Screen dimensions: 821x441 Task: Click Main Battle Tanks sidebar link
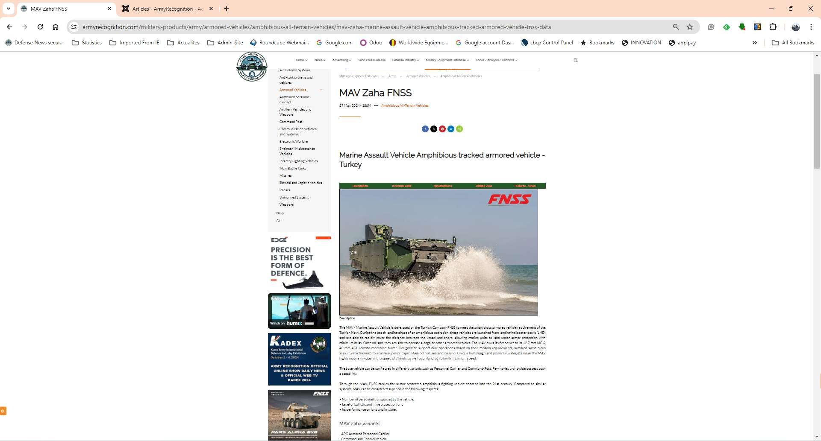coord(293,168)
